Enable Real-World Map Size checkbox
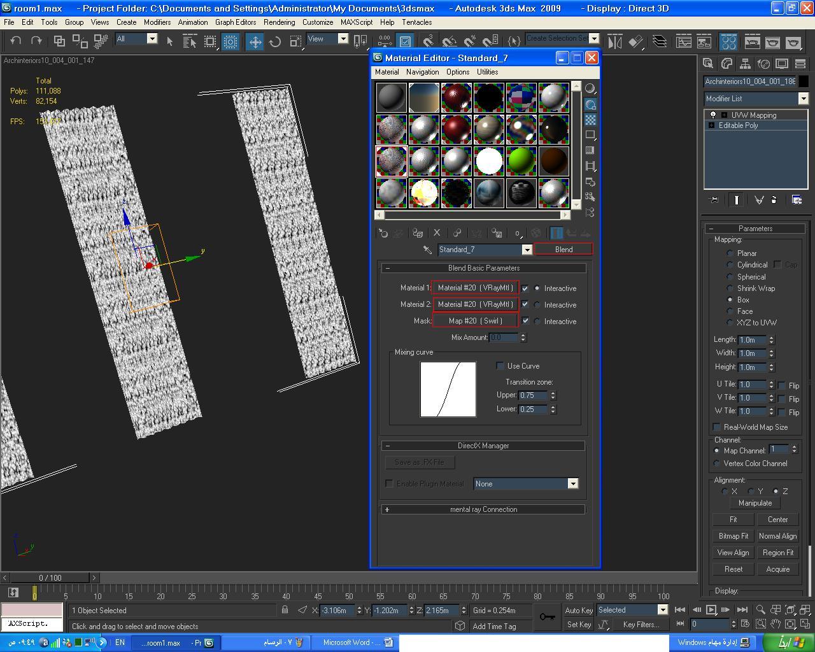The height and width of the screenshot is (652, 815). (717, 427)
